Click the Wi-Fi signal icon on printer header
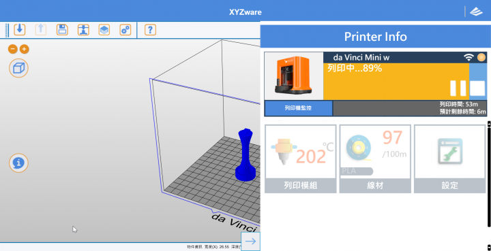The image size is (491, 251). tap(468, 57)
